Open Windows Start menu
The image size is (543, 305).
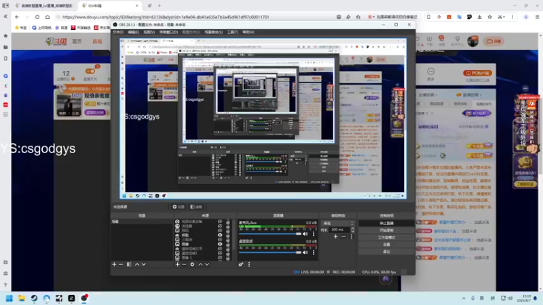point(9,298)
